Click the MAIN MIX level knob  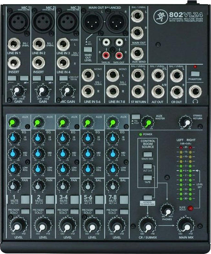186,226
